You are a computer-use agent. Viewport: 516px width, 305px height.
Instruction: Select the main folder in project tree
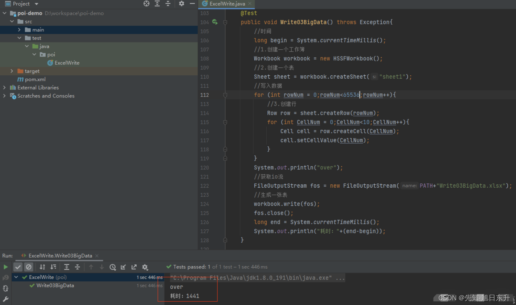38,30
